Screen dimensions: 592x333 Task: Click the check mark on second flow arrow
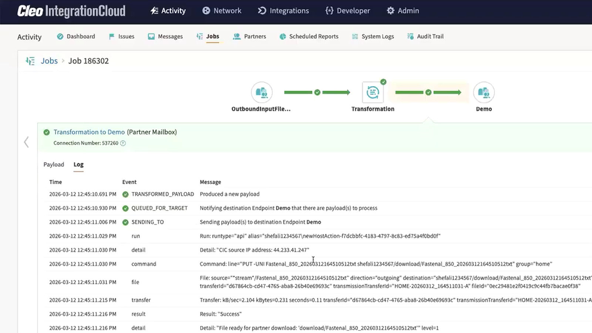coord(428,92)
